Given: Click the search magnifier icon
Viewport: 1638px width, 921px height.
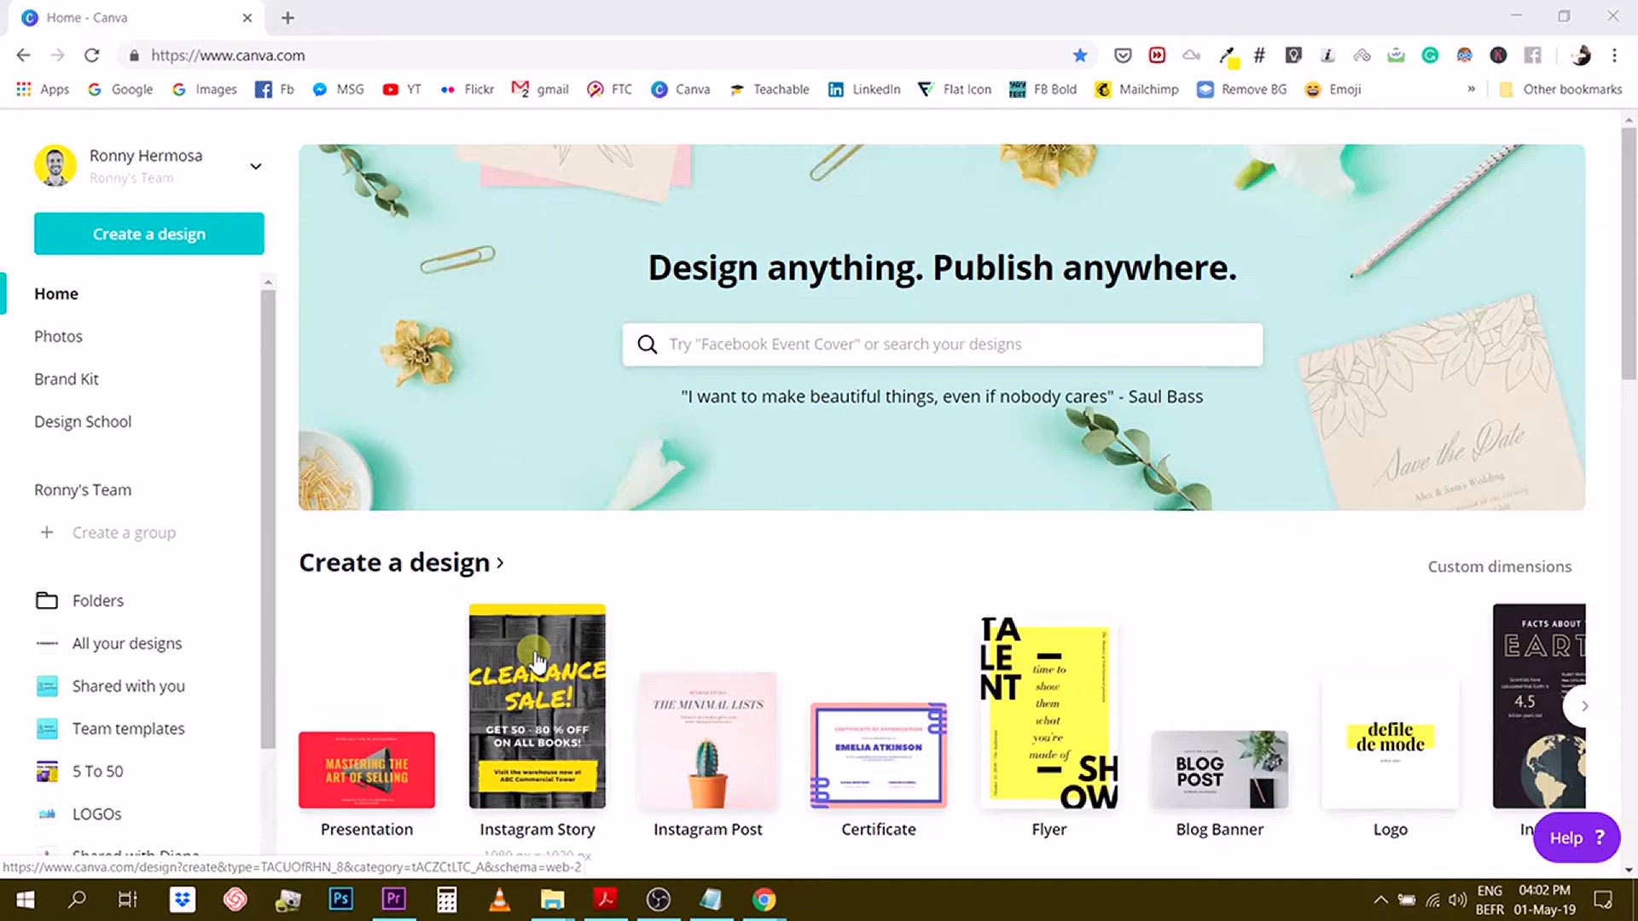Looking at the screenshot, I should (x=648, y=345).
